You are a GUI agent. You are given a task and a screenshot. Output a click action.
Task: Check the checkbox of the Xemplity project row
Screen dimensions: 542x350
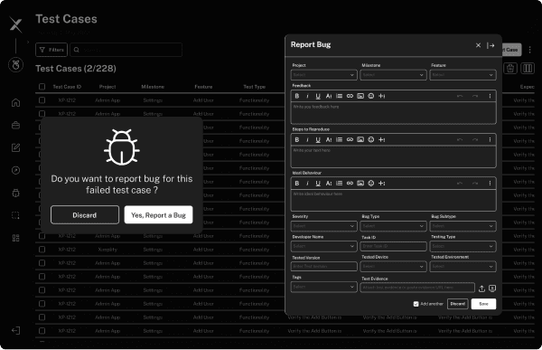pos(42,250)
